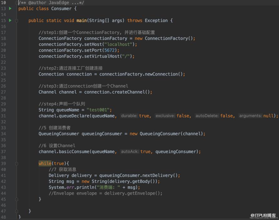Click the port number 5672
Viewport: 279px width, 220px height.
click(109, 50)
